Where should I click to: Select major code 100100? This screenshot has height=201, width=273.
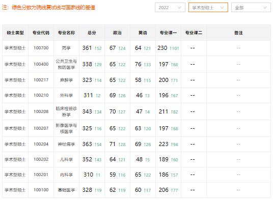(41, 190)
